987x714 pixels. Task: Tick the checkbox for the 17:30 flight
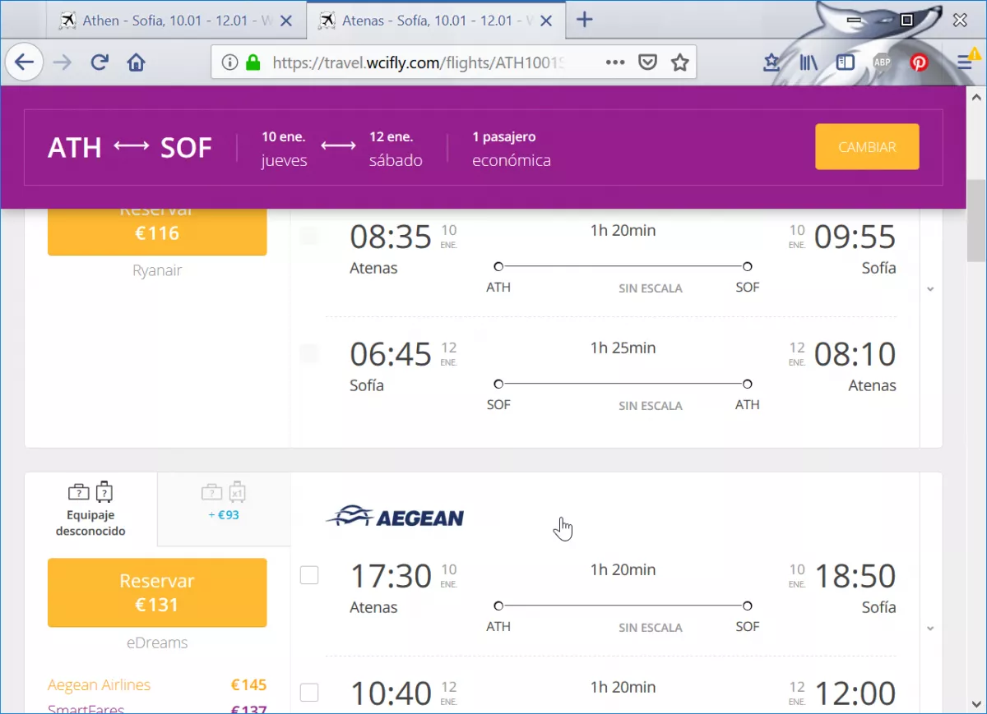(309, 576)
